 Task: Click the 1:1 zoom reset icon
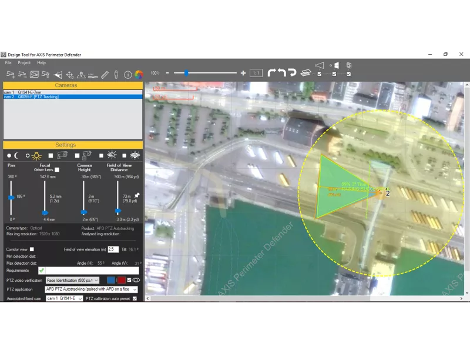[256, 73]
